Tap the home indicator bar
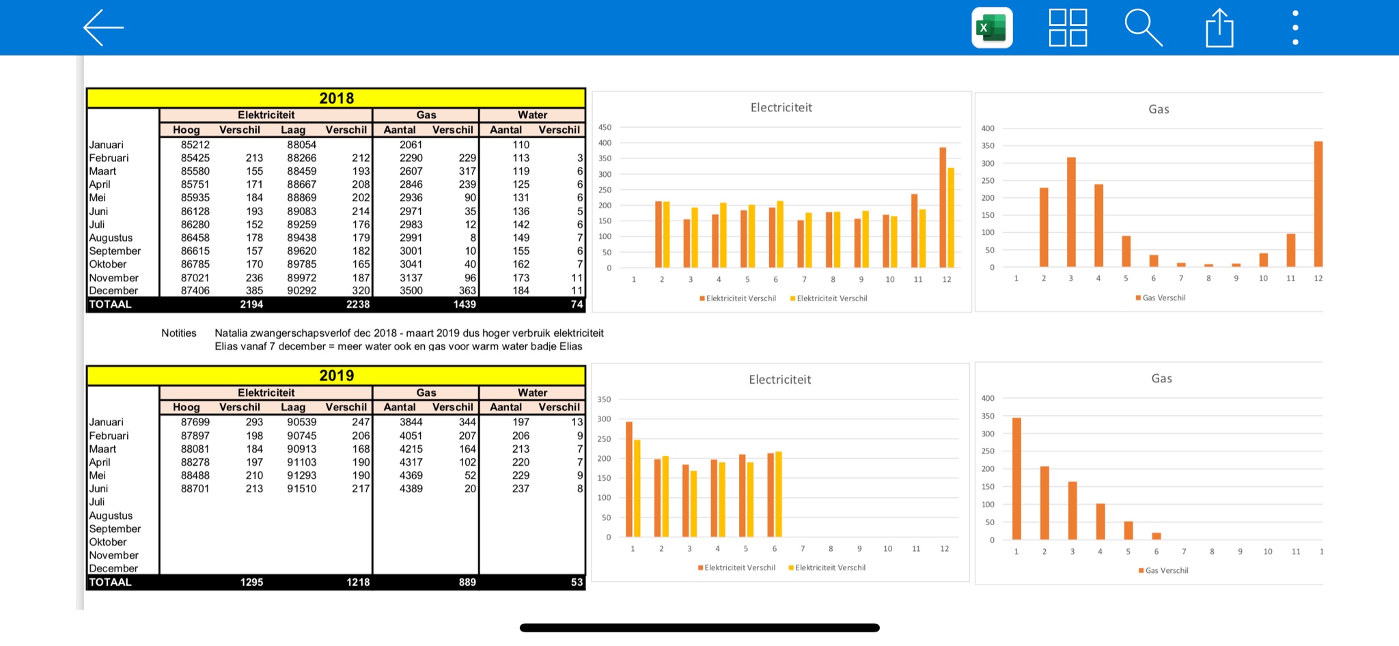The height and width of the screenshot is (646, 1399). coord(699,628)
